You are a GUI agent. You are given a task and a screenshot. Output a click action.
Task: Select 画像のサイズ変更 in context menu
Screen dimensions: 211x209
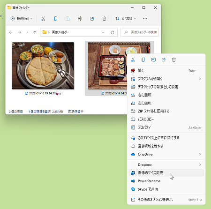pyautogui.click(x=166, y=173)
